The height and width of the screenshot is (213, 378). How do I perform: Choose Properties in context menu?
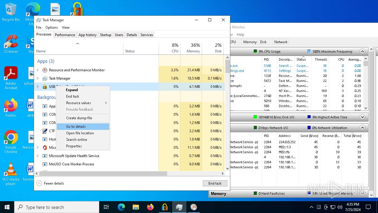point(83,146)
